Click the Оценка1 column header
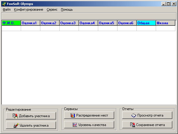Viewport: 178px width, 134px height. 31,23
